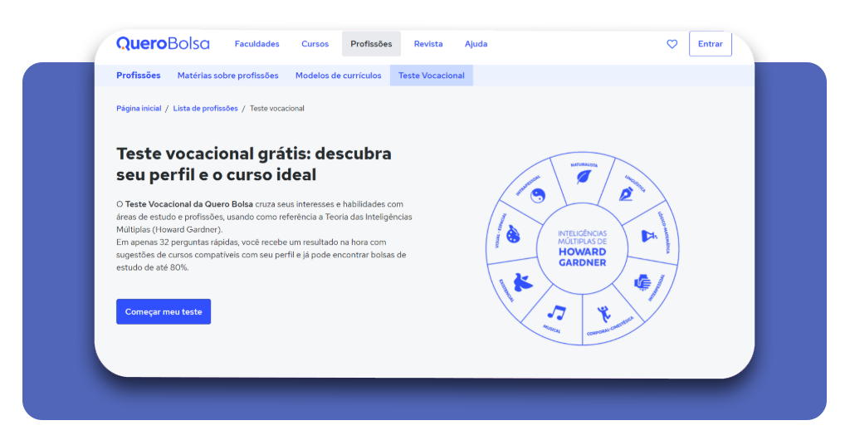Click the Entrar button

coord(711,44)
